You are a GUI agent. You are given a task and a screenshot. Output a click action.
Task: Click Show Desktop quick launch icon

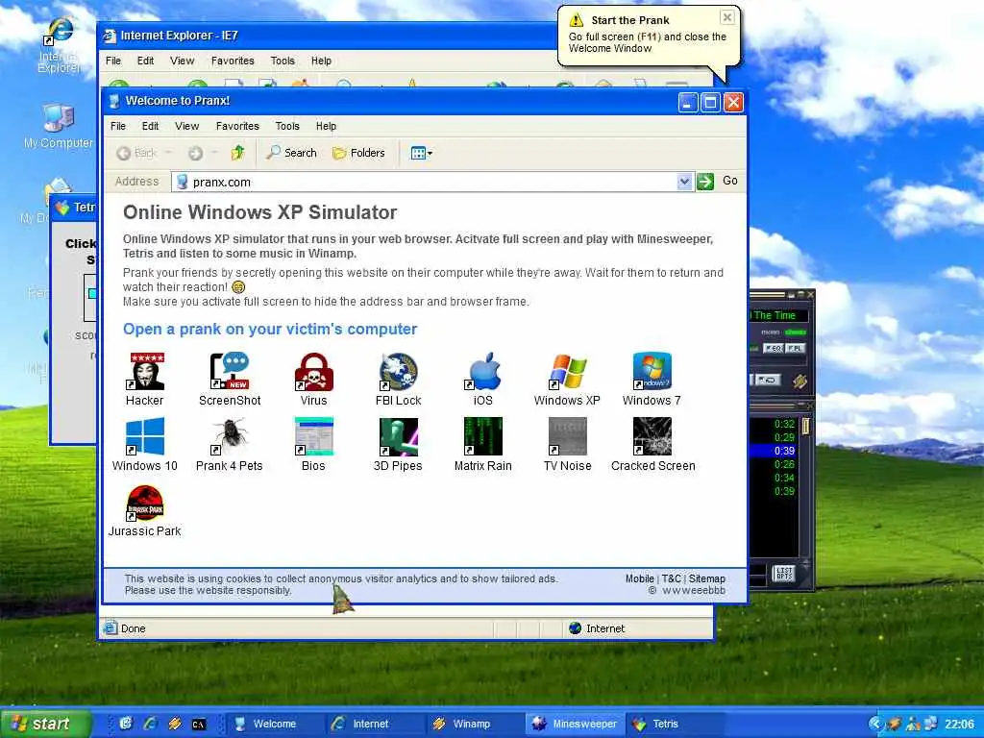[x=126, y=725]
